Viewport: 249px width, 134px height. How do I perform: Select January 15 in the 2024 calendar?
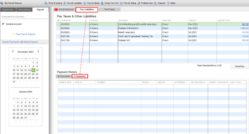click(x=18, y=110)
